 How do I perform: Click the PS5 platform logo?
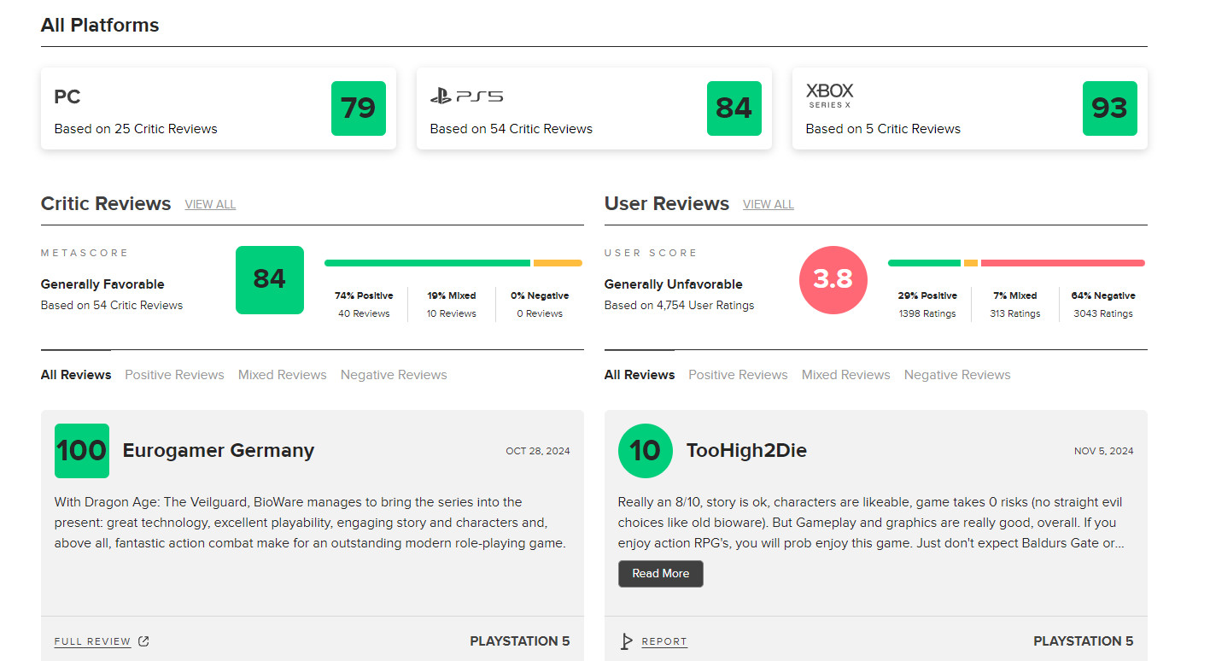466,97
